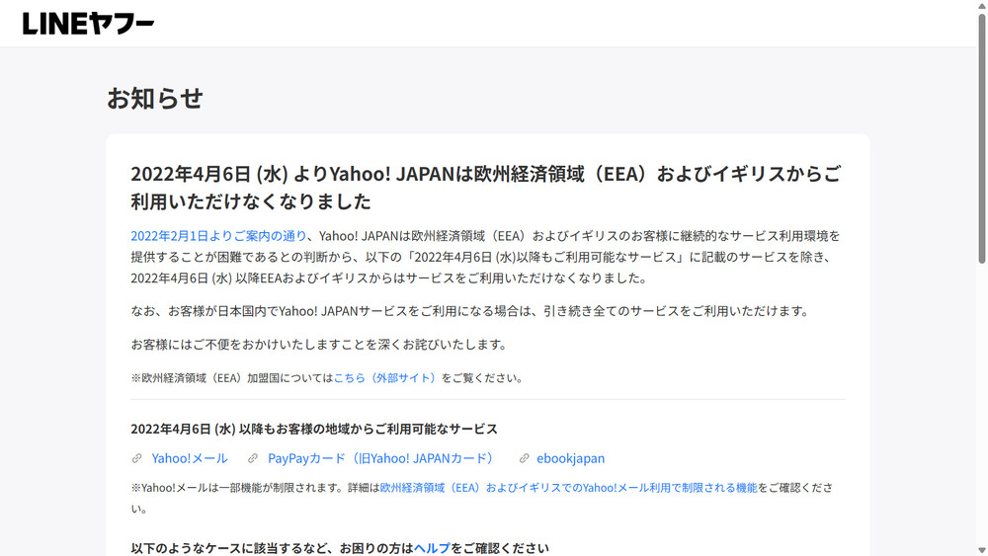Click the お知らせ page heading
988x556 pixels.
click(155, 99)
